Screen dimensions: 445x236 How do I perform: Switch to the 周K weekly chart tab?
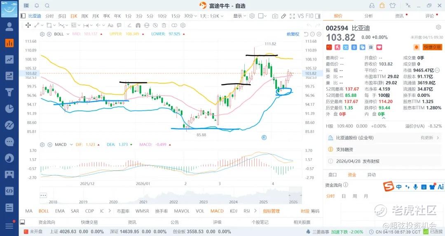[84, 16]
